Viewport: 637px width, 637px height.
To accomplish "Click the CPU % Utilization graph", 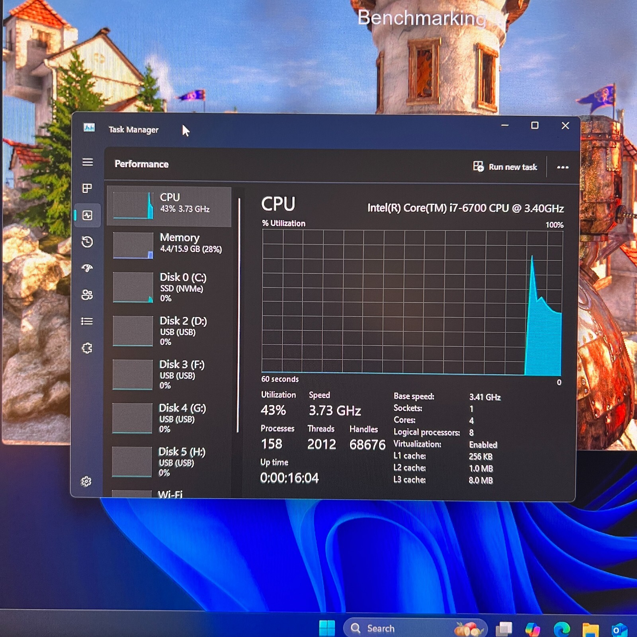I will pos(412,303).
